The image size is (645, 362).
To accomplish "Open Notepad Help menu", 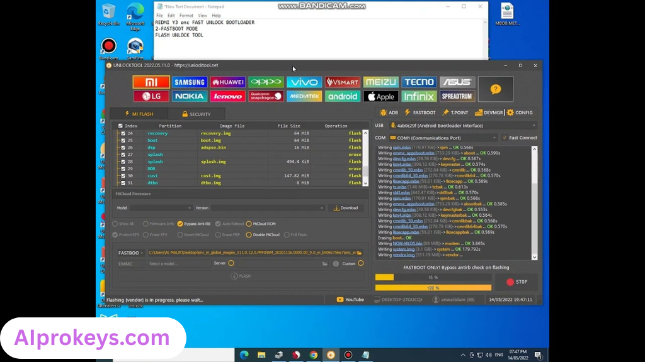I will [x=217, y=16].
